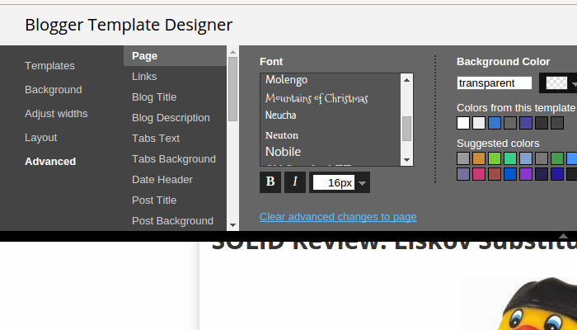Choose the mint teal suggested color swatch
Screen dimensions: 577x330
pyautogui.click(x=510, y=158)
